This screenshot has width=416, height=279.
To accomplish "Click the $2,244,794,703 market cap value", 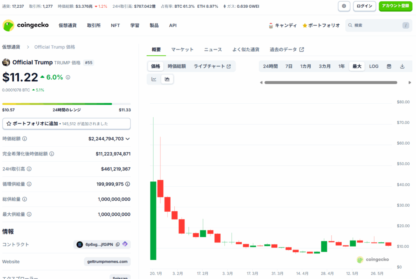I will (x=106, y=139).
